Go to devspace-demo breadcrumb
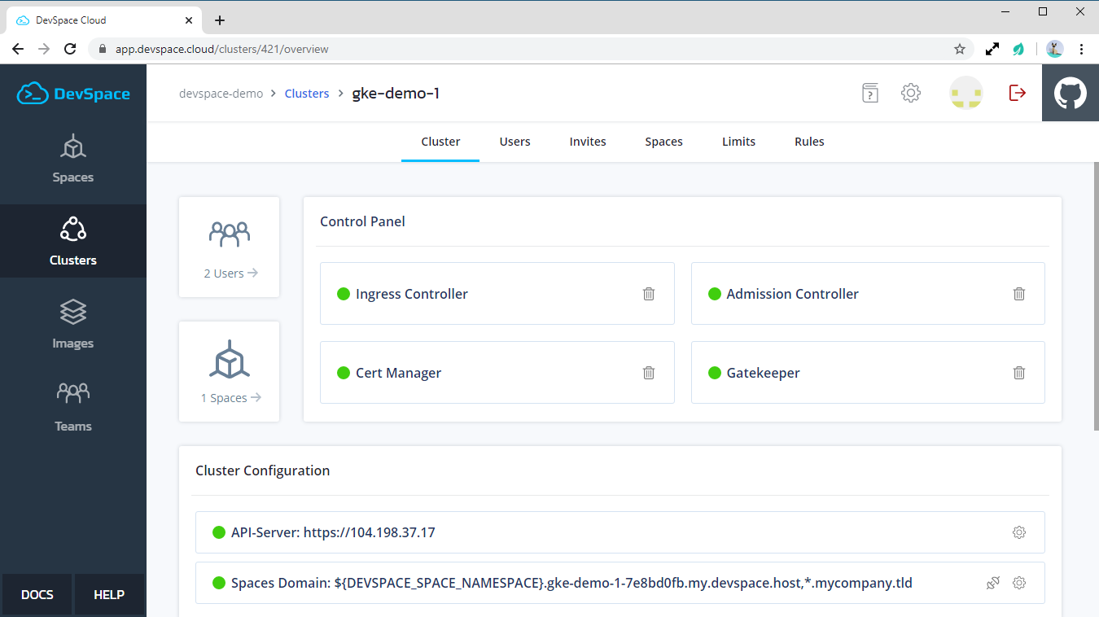The image size is (1099, 617). point(221,94)
